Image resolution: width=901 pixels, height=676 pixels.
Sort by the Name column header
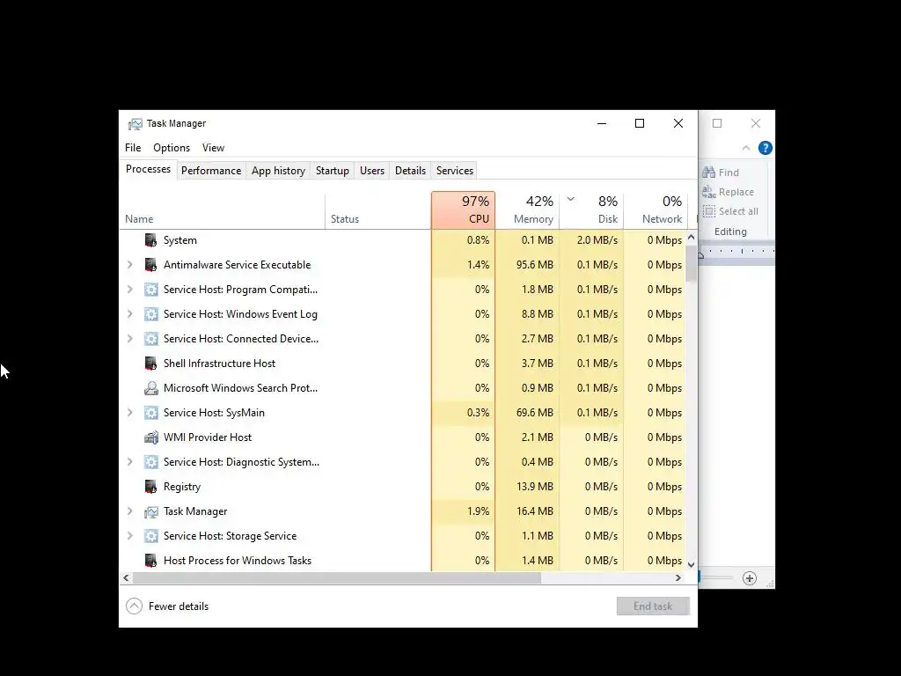223,209
